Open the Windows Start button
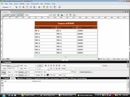Viewport: 130px width, 97px height. (x=4, y=95)
